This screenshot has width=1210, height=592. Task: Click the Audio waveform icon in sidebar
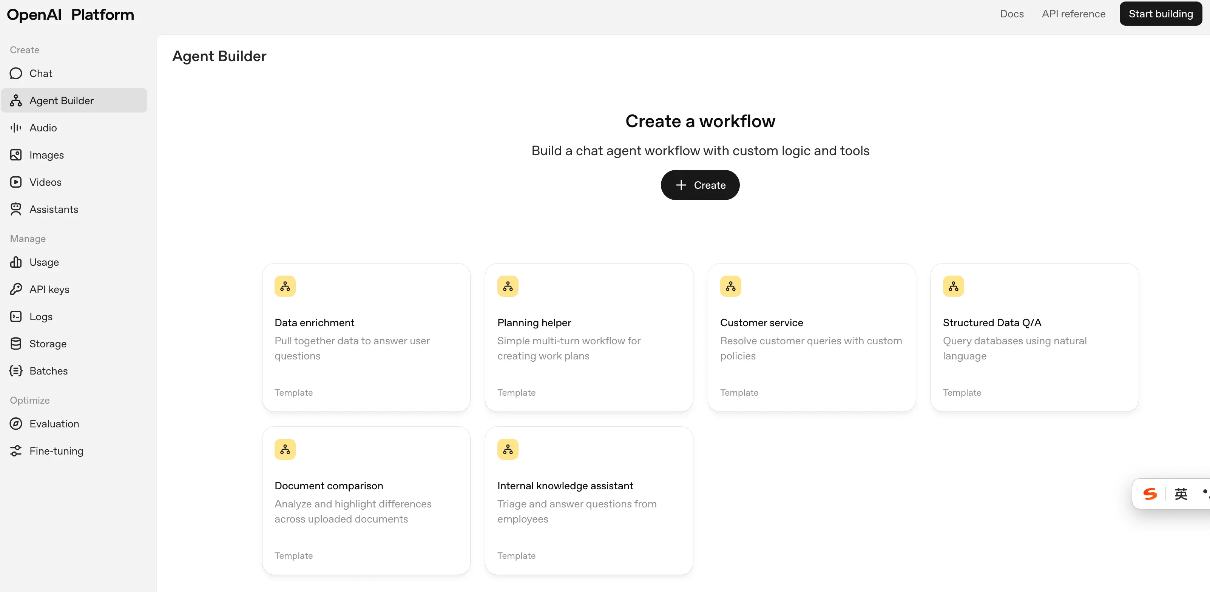[16, 128]
